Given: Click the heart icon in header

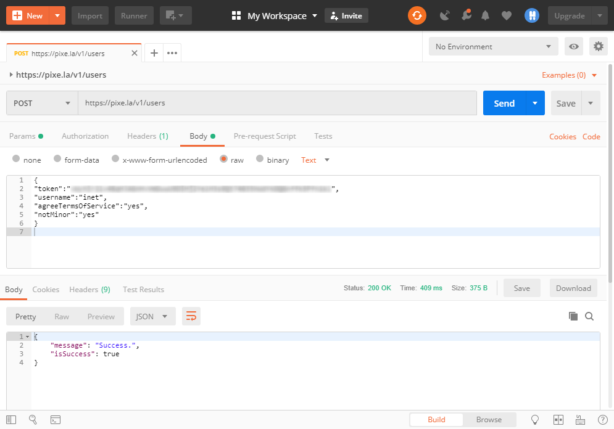Looking at the screenshot, I should [506, 15].
